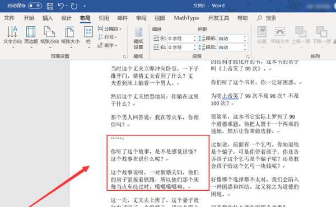Switch to the 视图 tab
The image size is (336, 207).
point(160,18)
